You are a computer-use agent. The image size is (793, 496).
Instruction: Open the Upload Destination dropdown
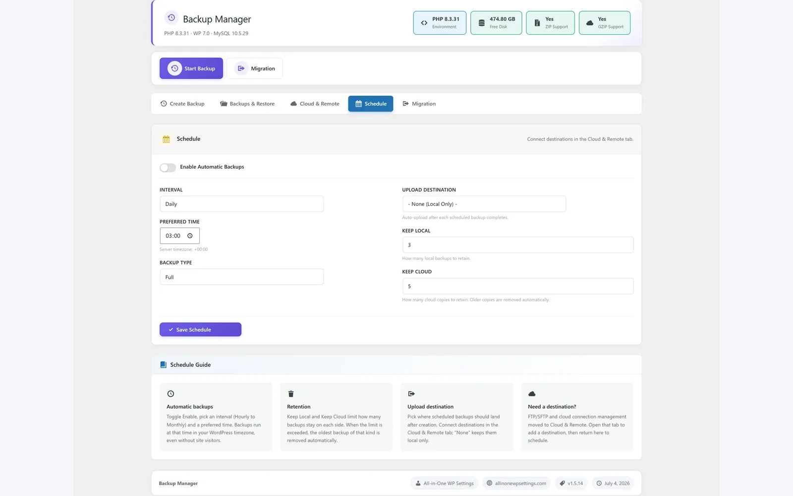tap(484, 204)
